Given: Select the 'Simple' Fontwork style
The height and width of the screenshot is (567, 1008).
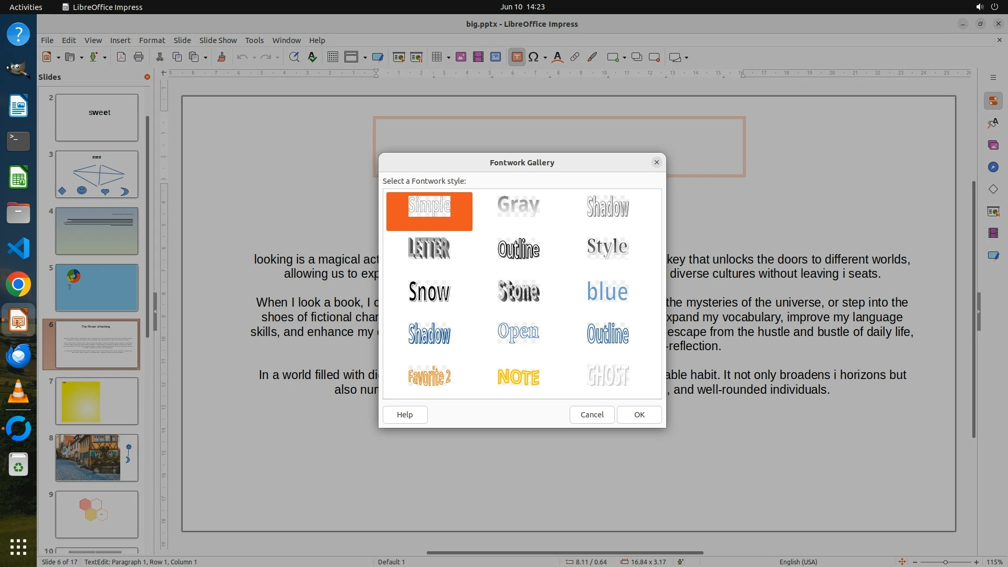Looking at the screenshot, I should pos(429,211).
